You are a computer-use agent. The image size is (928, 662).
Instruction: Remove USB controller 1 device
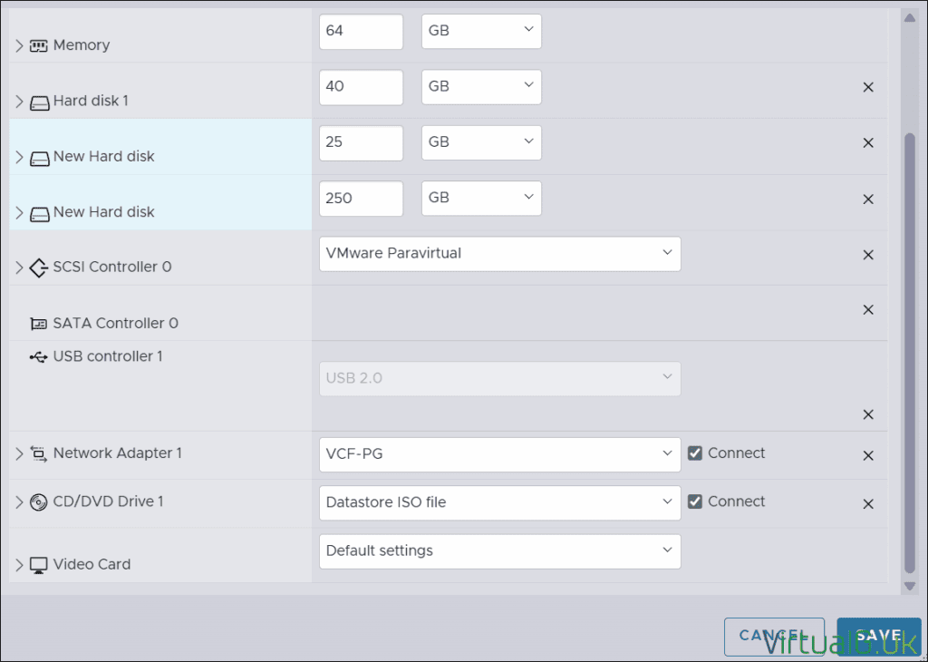(x=867, y=414)
